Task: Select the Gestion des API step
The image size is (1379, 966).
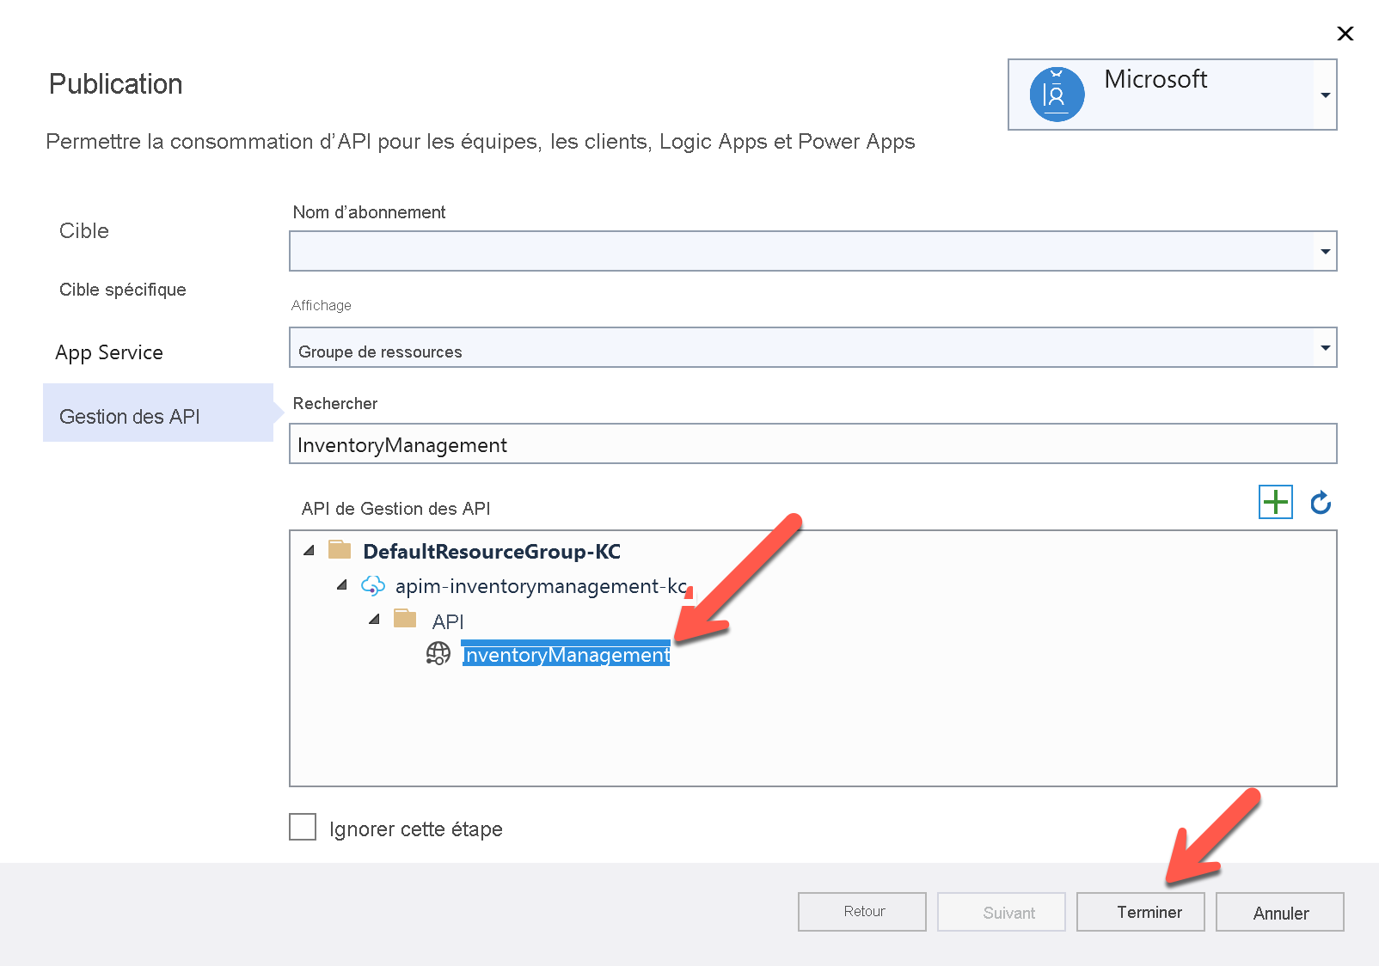Action: coord(158,413)
